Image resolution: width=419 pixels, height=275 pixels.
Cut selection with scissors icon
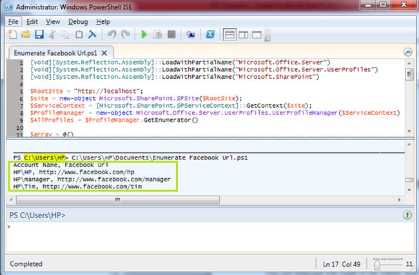click(x=52, y=34)
